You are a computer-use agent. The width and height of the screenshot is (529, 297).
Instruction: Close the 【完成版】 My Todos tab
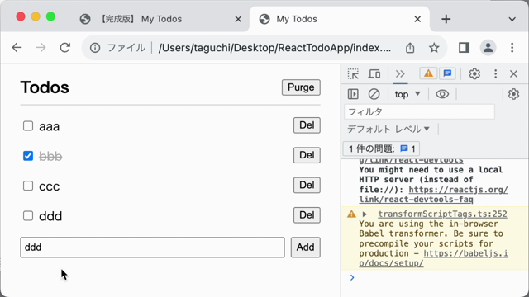[238, 19]
